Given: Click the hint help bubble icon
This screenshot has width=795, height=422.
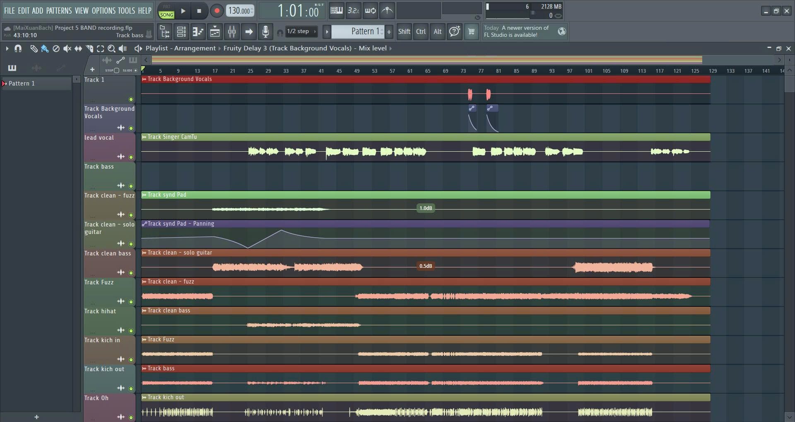Looking at the screenshot, I should [454, 31].
